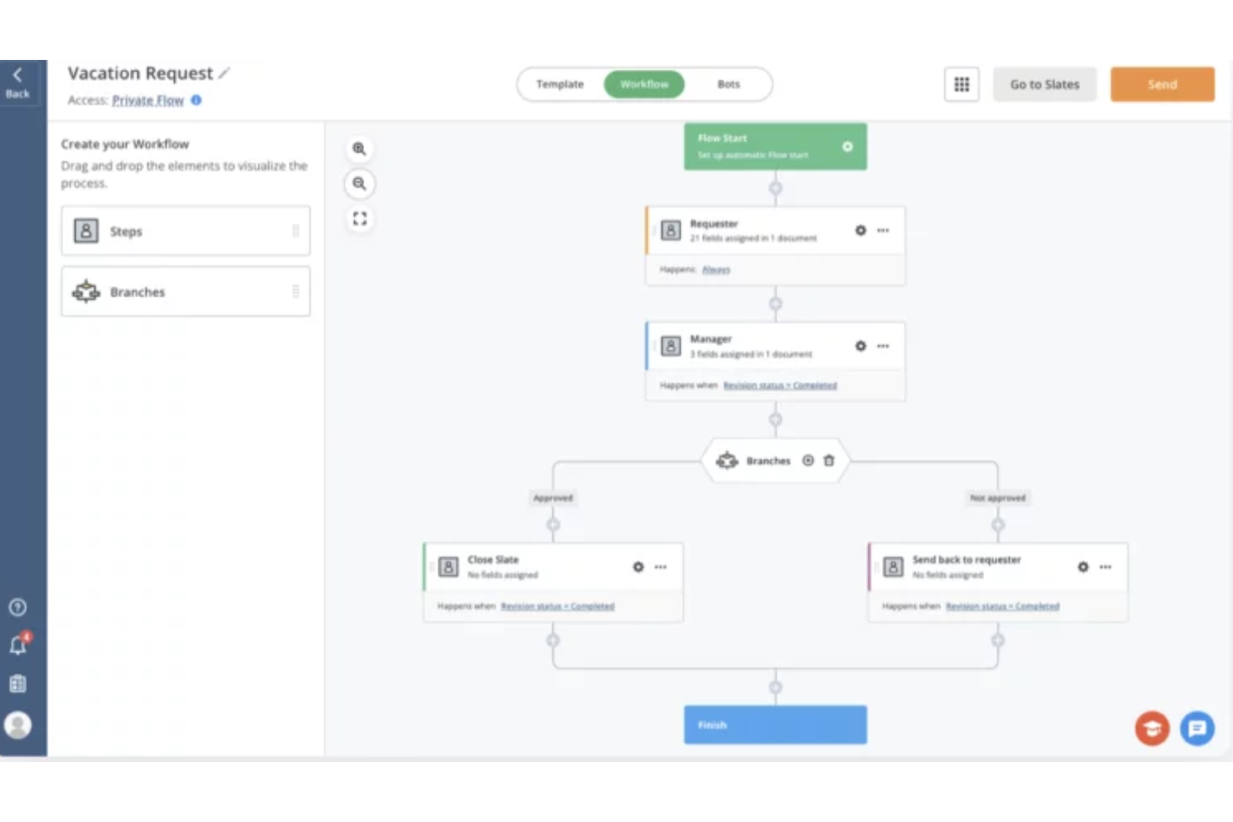Image resolution: width=1233 pixels, height=822 pixels.
Task: Open the Requester step more options menu
Action: click(x=883, y=231)
